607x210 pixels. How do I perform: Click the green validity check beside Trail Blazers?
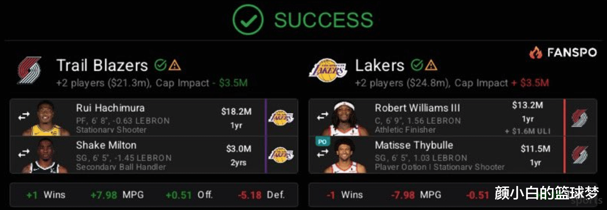tap(160, 65)
